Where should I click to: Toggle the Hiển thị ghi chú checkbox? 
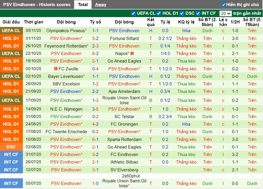point(224,5)
